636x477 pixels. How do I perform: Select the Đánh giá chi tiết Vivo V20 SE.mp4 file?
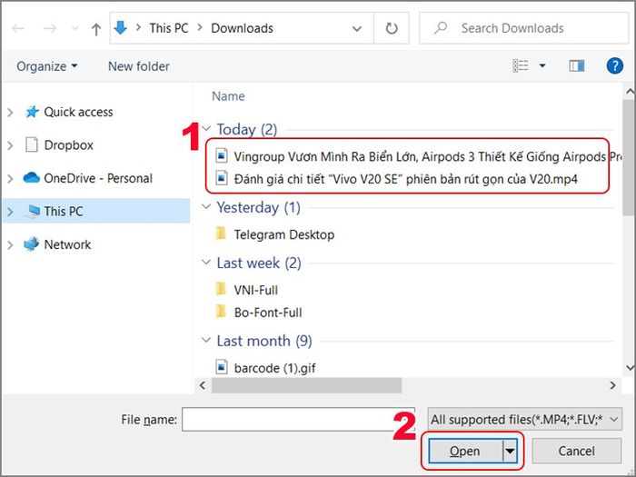(x=405, y=179)
